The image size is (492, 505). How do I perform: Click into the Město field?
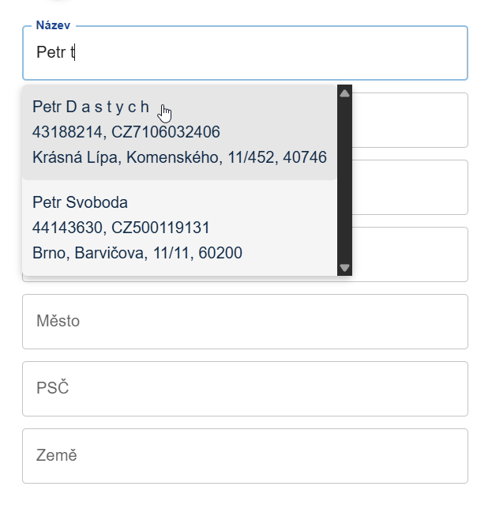click(x=245, y=322)
